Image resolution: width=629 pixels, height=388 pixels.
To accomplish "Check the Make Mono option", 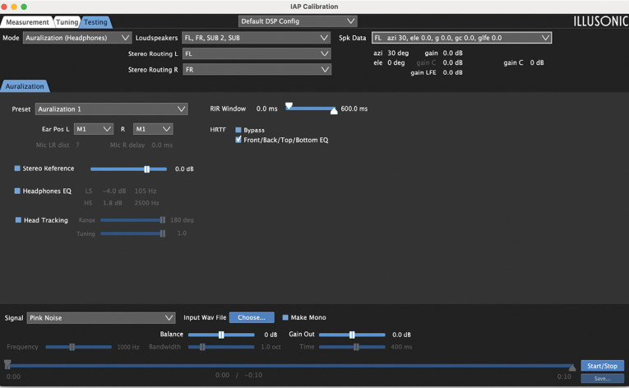I will tap(285, 318).
